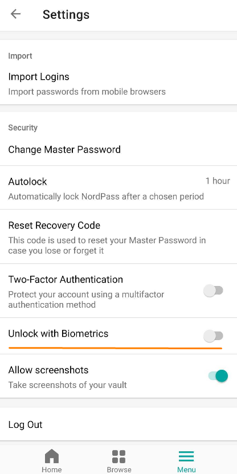Disable the Allow screenshots switch

(218, 376)
